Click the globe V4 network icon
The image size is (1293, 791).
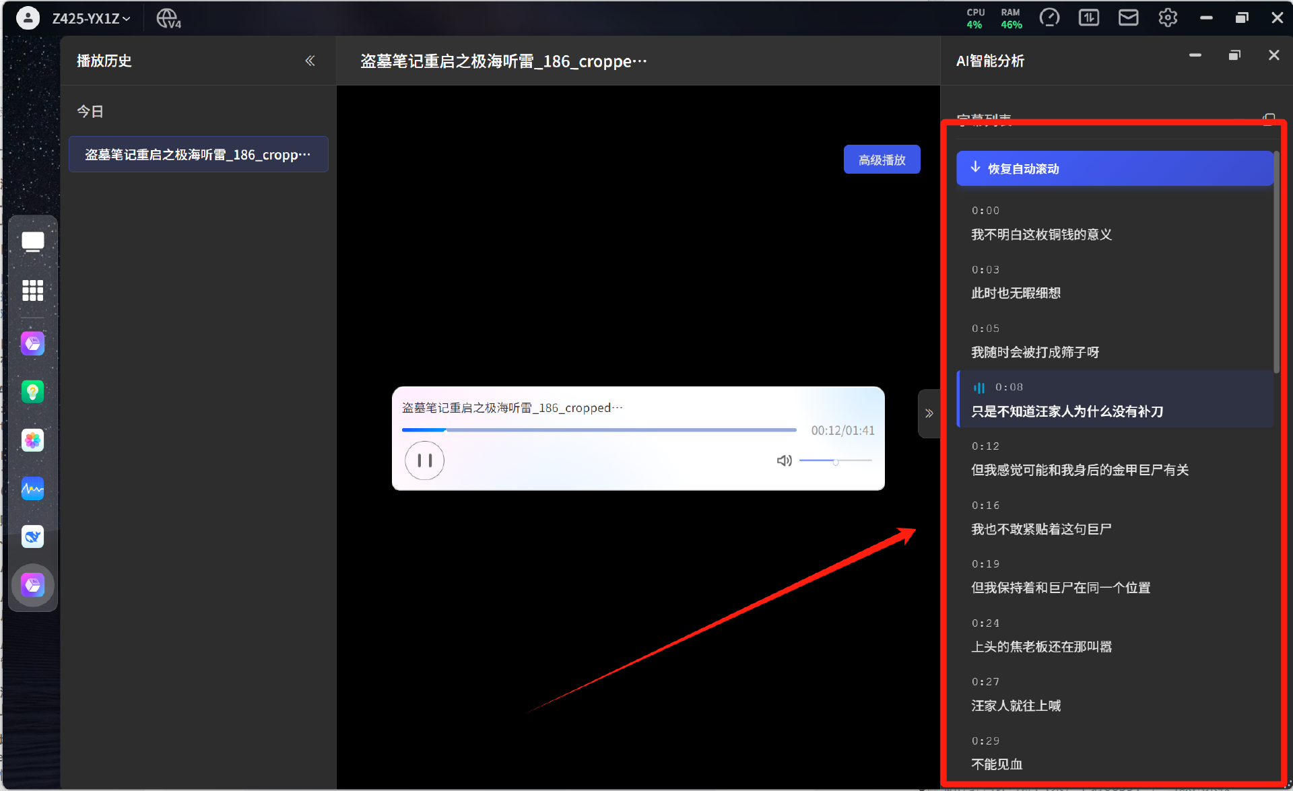click(168, 19)
